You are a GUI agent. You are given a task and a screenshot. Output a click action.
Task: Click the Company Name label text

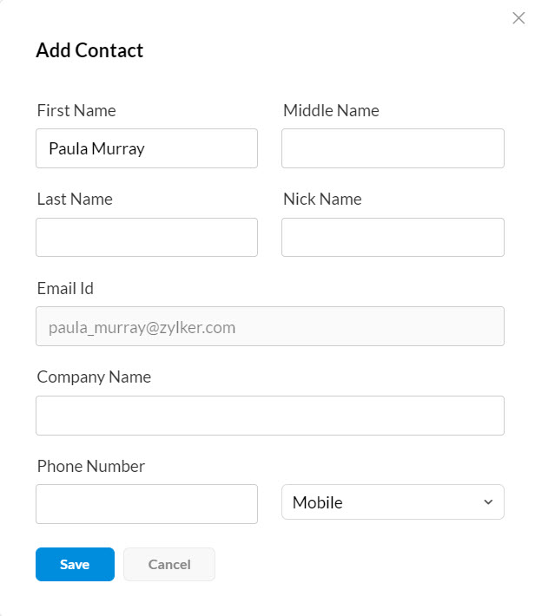[x=94, y=377]
